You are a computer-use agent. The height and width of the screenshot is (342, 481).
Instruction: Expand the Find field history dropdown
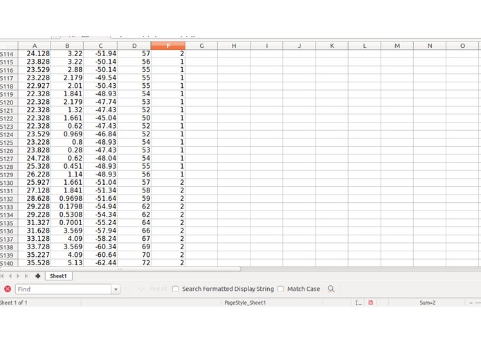pos(116,289)
